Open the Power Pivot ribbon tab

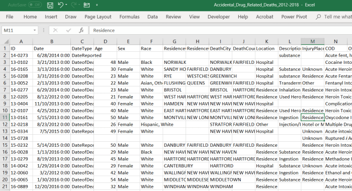tap(294, 17)
